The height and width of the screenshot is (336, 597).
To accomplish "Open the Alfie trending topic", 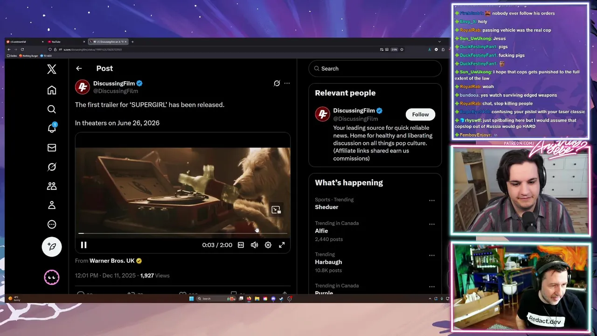I will coord(321,231).
